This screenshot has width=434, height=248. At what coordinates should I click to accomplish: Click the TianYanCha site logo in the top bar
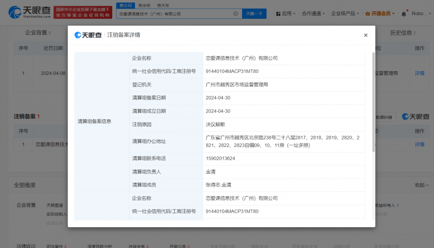pyautogui.click(x=30, y=13)
